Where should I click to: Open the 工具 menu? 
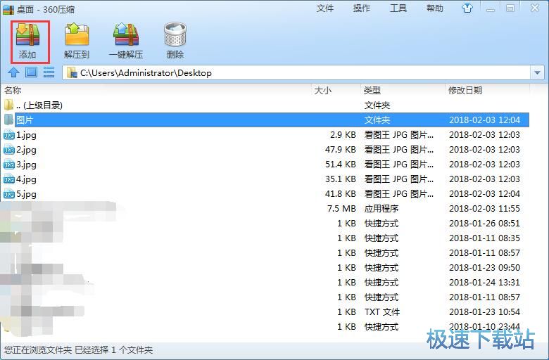[398, 8]
